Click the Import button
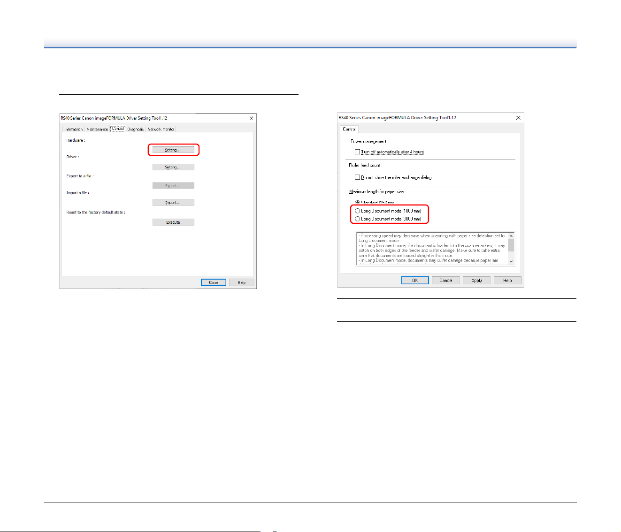Viewport: 621px width, 532px height. (173, 203)
